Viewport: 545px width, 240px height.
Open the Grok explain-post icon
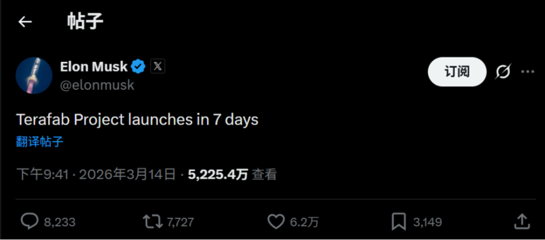502,72
